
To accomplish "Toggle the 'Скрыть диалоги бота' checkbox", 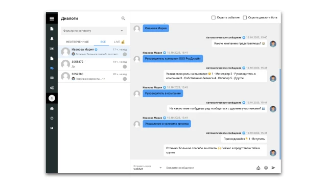I will click(245, 17).
